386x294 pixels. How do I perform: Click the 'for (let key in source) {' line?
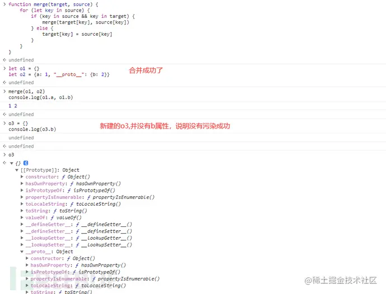click(x=55, y=10)
